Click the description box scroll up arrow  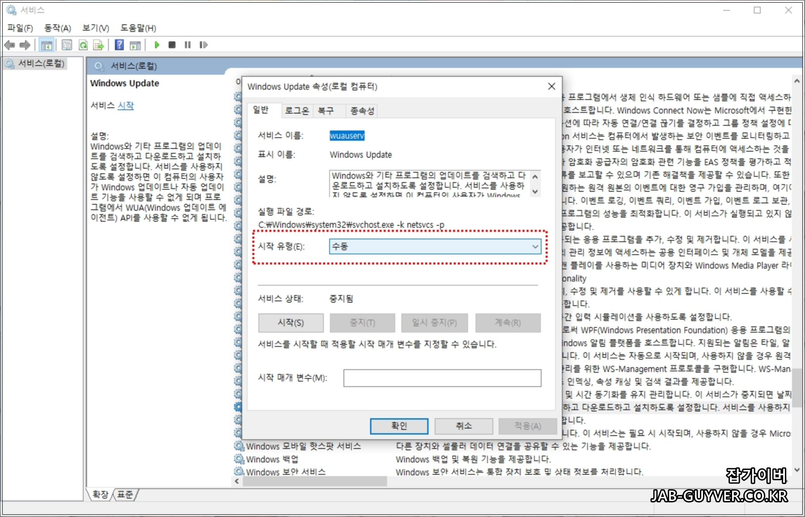535,177
